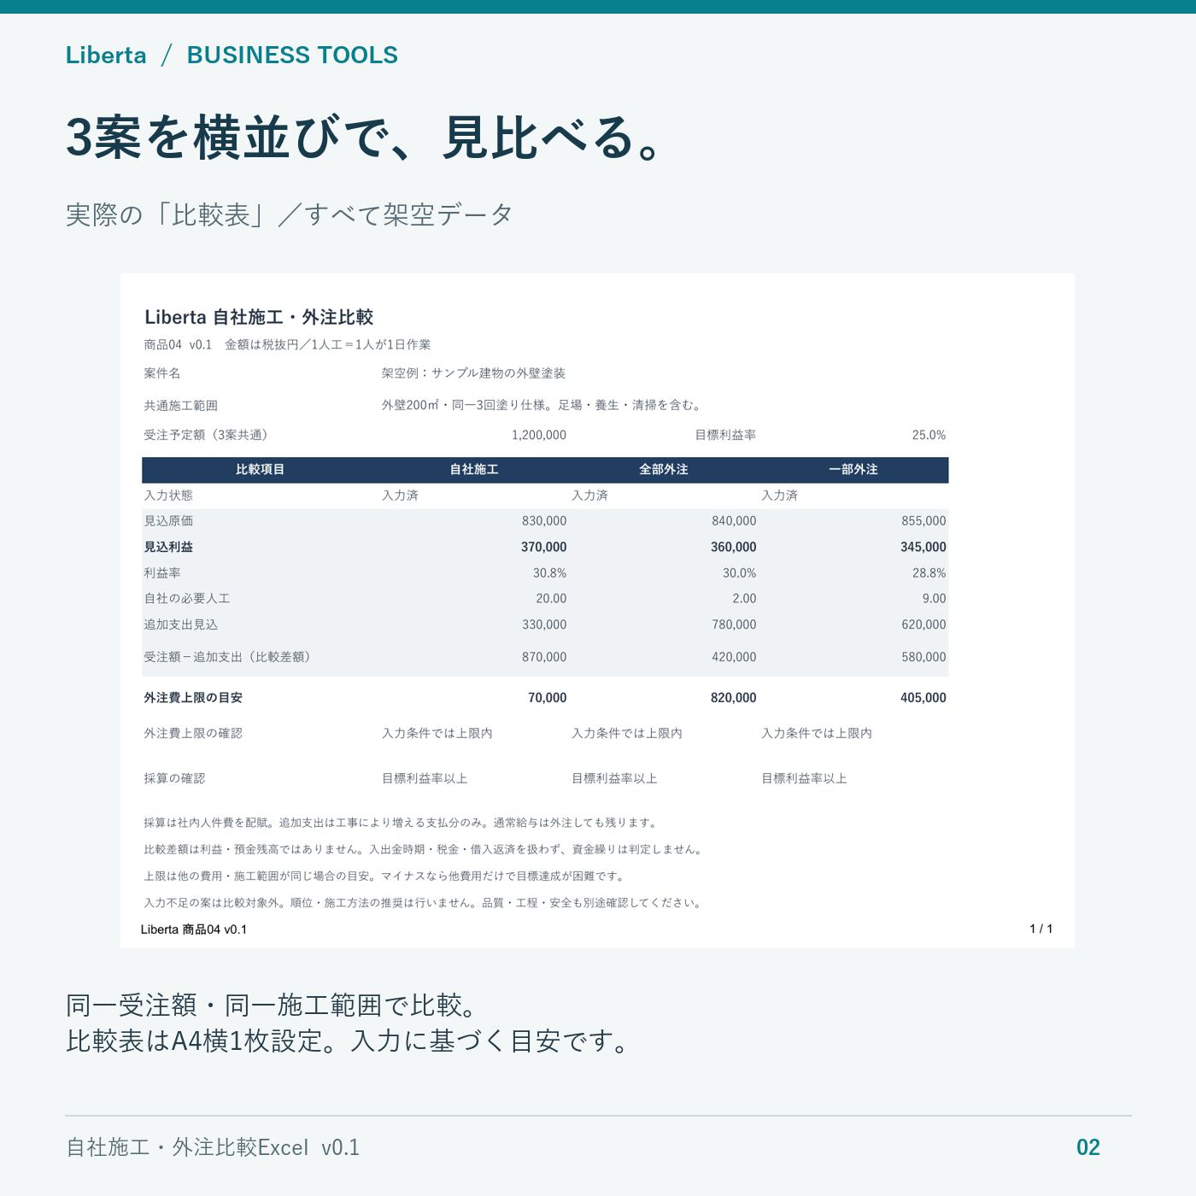1196x1196 pixels.
Task: Select the "自社施工" column header
Action: point(474,469)
